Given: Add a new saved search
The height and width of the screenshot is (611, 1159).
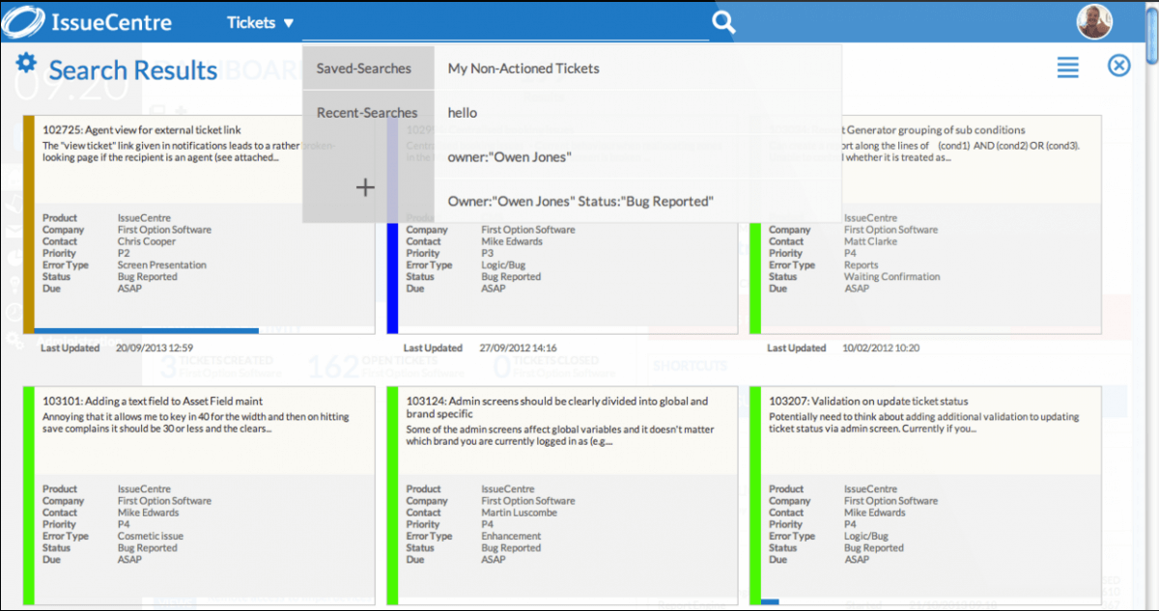Looking at the screenshot, I should 365,187.
